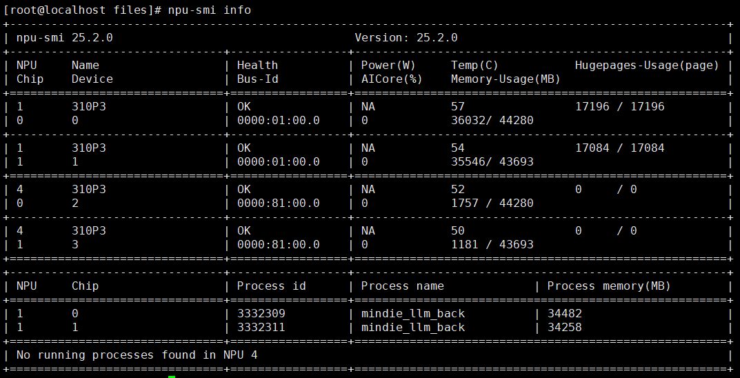This screenshot has width=740, height=378.
Task: Click the 'Process name' column header
Action: coord(403,286)
